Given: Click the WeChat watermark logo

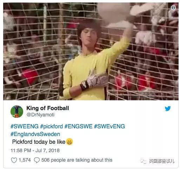Looking at the screenshot, I should click(144, 161).
